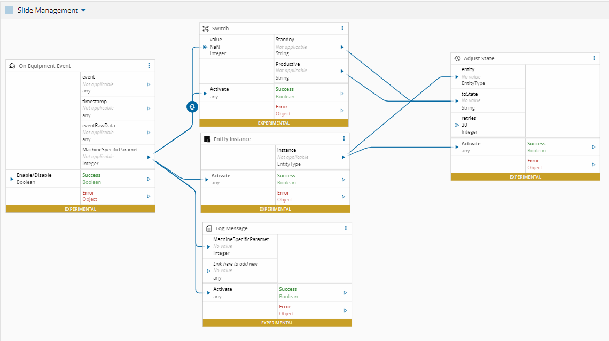Click the Log Message document icon
Screen dimensions: 609x341
point(209,228)
